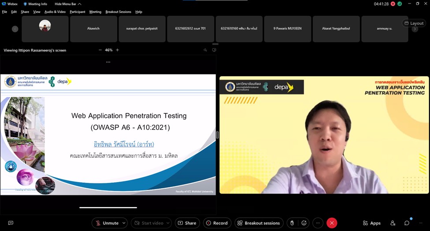Open the Apps panel
Viewport: 430px width, 231px height.
371,223
